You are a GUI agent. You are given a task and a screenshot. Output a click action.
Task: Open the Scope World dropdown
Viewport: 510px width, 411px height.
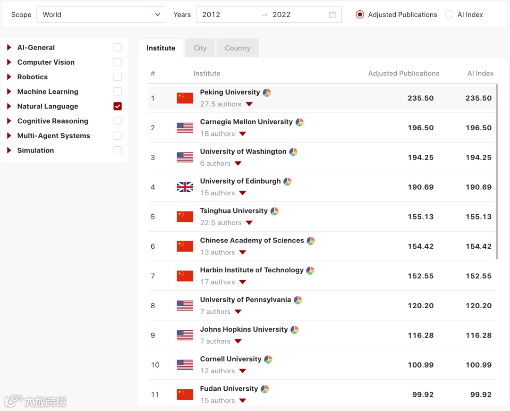[101, 15]
